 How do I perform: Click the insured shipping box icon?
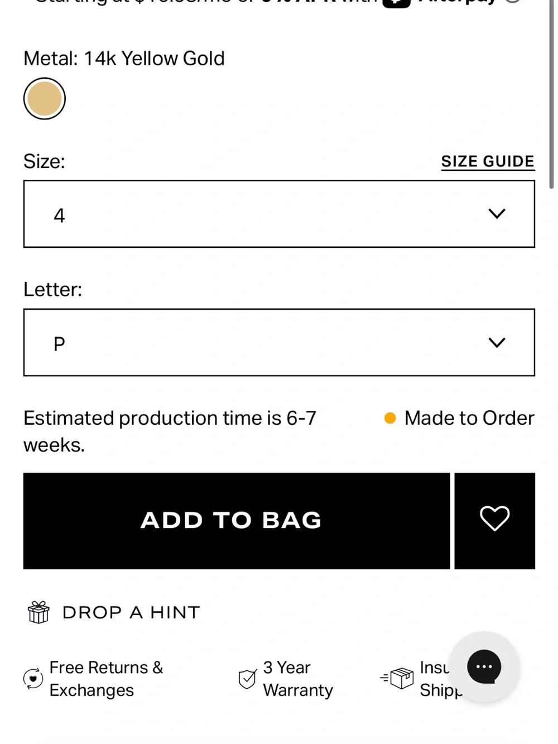click(x=397, y=678)
